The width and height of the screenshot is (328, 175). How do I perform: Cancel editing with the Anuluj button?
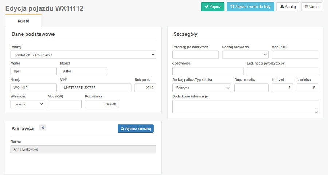pos(288,7)
